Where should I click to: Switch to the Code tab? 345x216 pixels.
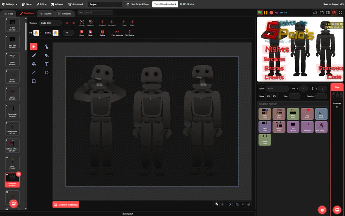[9, 13]
